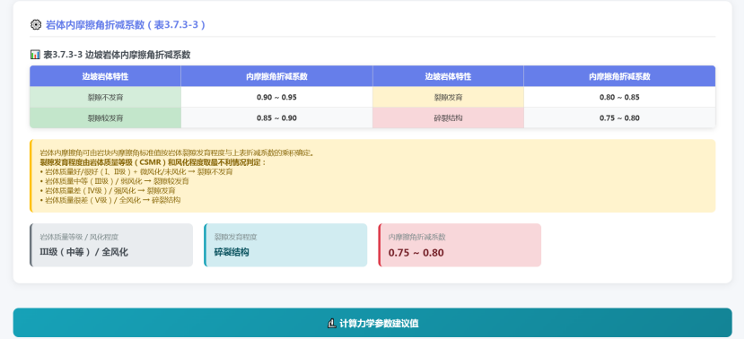745x339 pixels.
Task: Click the red card 内摩擦角折减系数 0.75 ~ 0.80
Action: pyautogui.click(x=460, y=245)
